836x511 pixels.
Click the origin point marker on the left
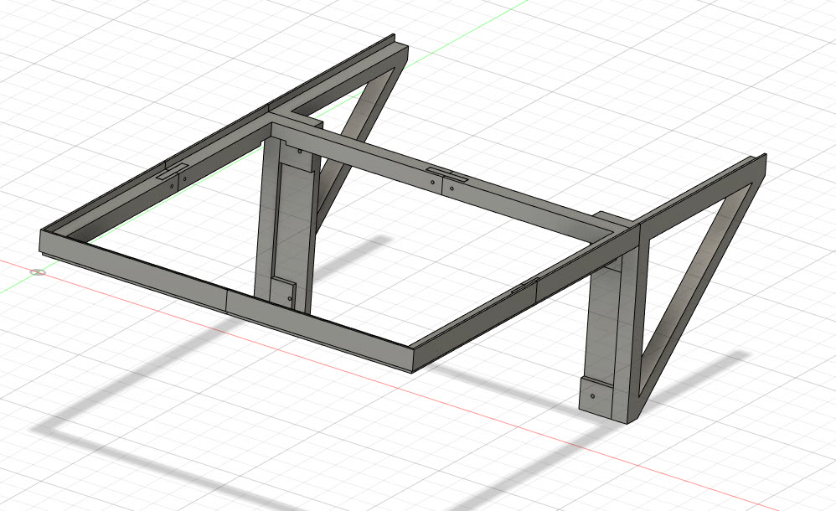(37, 272)
